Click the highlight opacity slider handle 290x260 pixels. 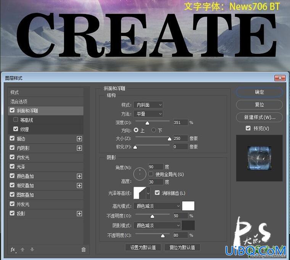152,216
